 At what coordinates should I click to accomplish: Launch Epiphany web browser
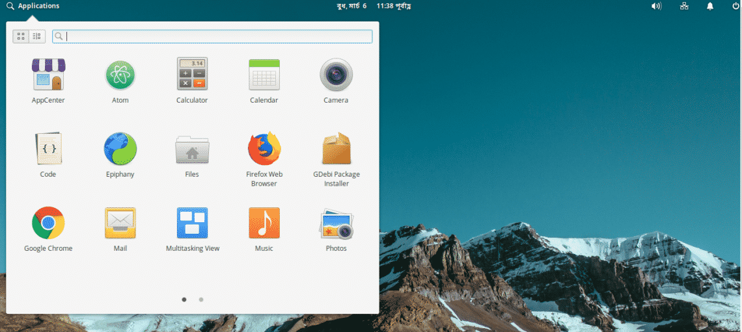point(120,148)
